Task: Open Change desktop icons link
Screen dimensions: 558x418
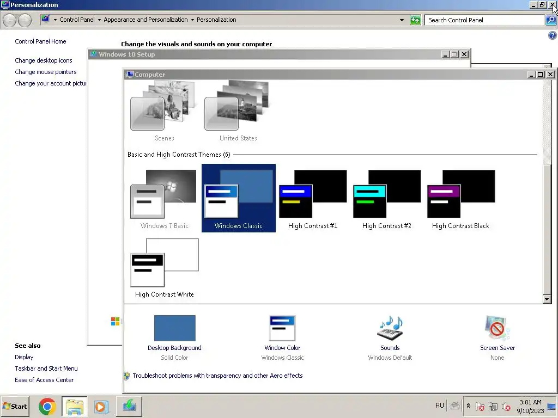Action: (44, 60)
